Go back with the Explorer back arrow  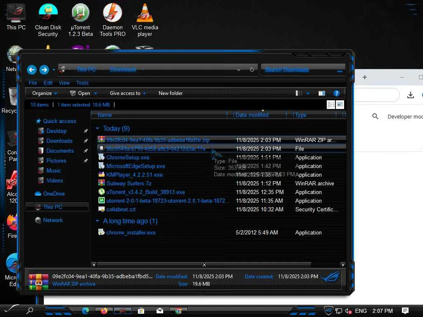point(32,70)
